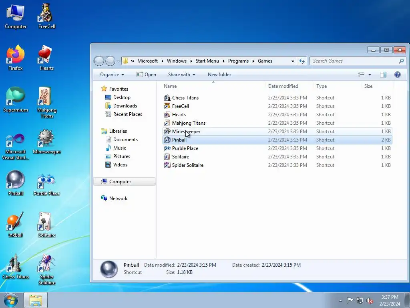Show the hidden parent folders chevron

coord(133,61)
